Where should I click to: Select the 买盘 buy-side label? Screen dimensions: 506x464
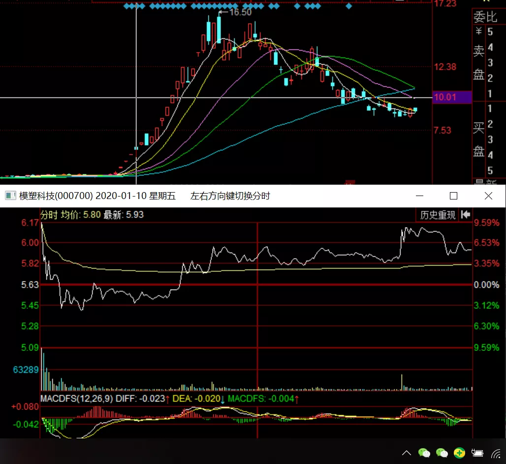pos(478,139)
